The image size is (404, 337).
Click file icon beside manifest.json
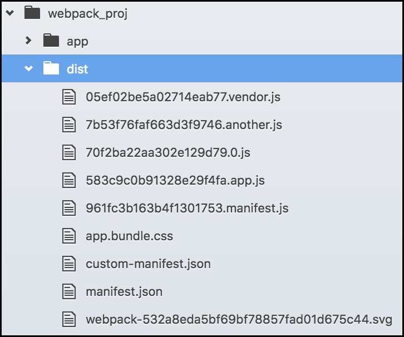[x=69, y=291]
